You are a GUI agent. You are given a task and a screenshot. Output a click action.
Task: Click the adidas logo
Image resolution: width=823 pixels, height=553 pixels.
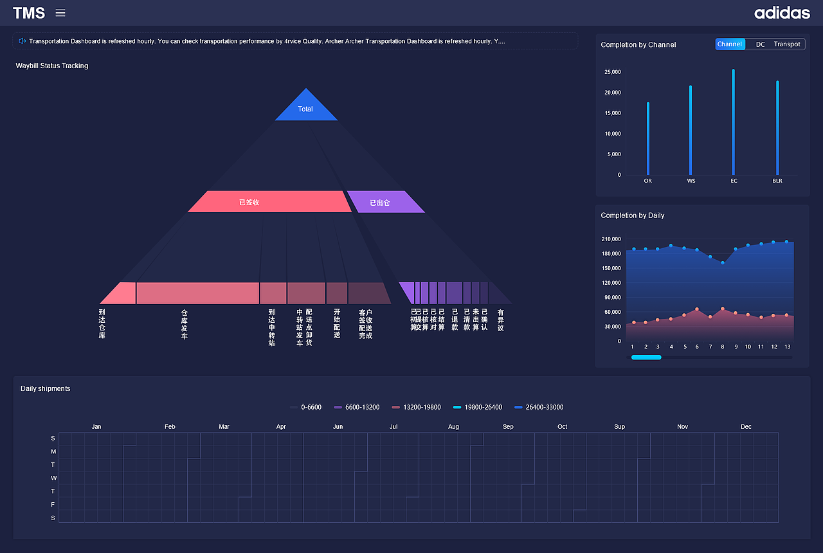coord(782,13)
